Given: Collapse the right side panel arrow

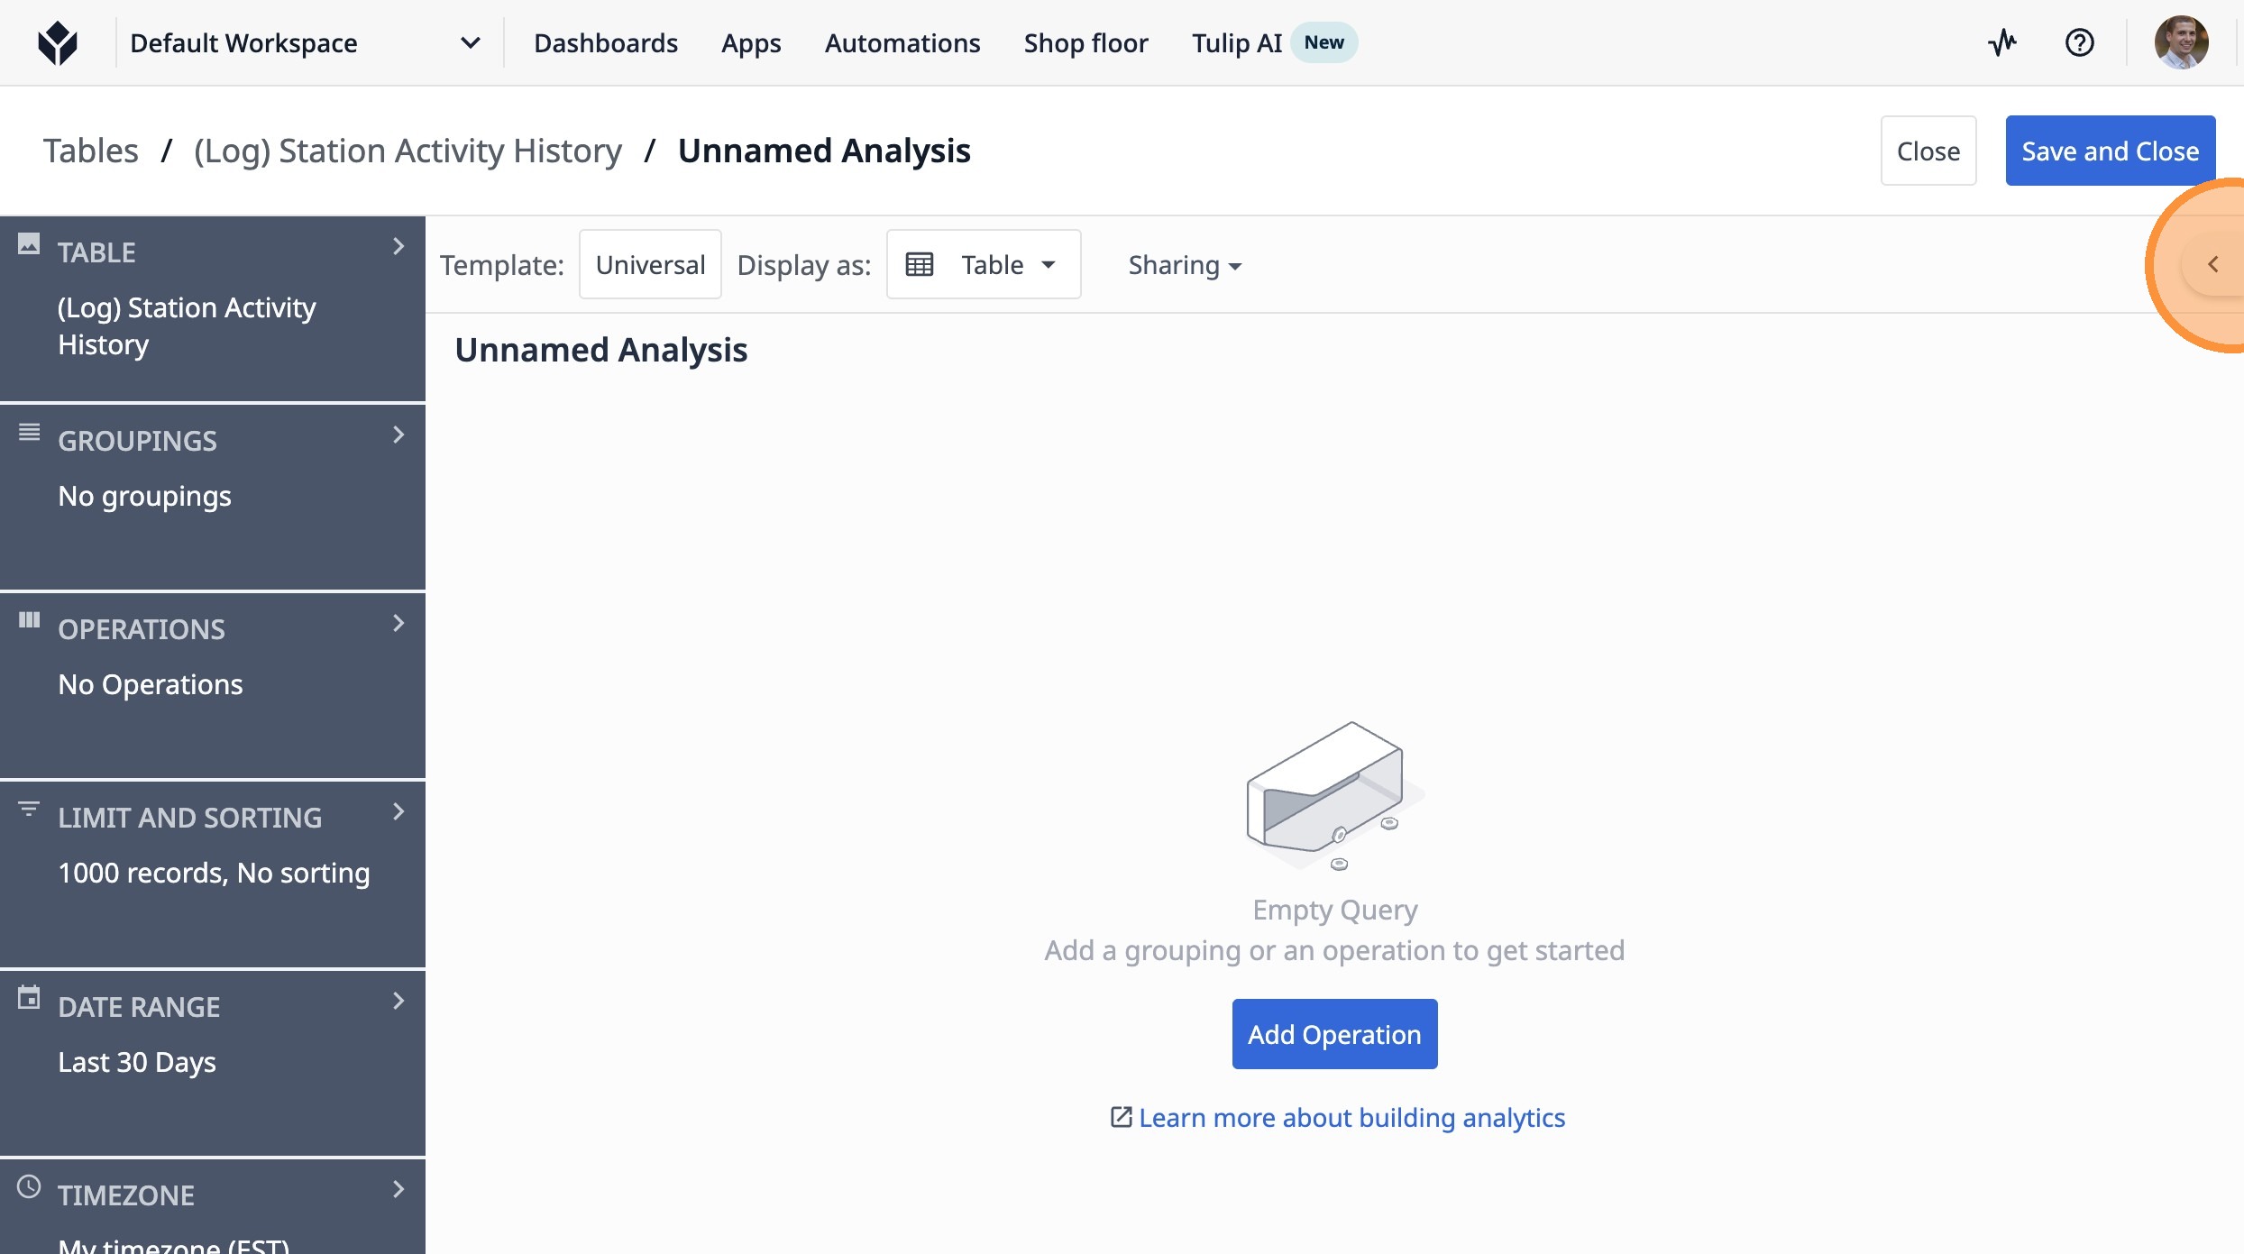Looking at the screenshot, I should [x=2212, y=264].
